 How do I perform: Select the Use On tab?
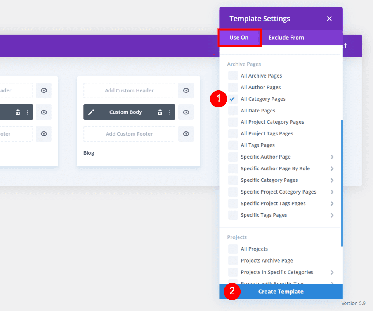coord(240,37)
